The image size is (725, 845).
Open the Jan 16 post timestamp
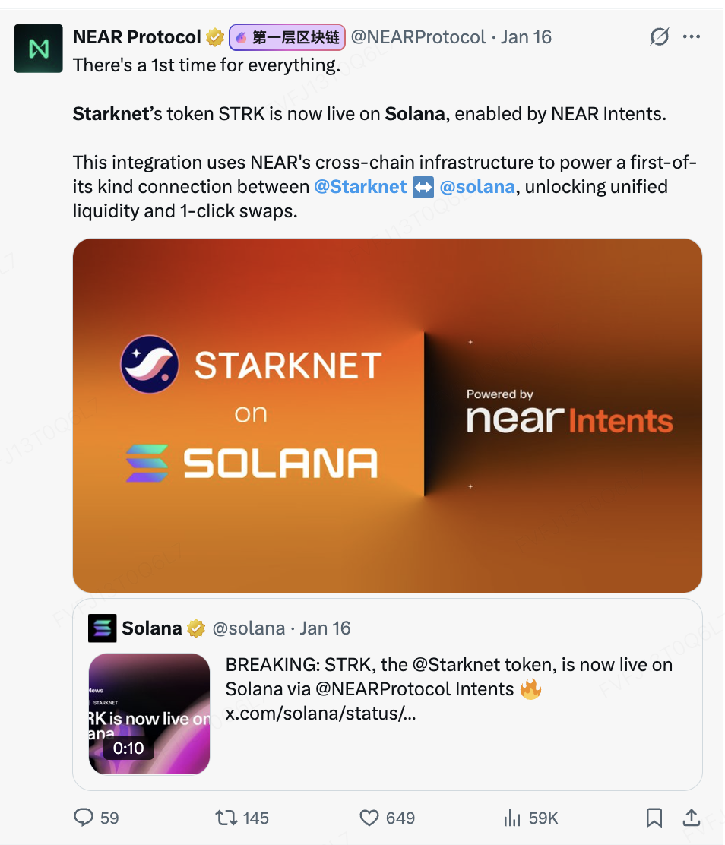(x=526, y=37)
